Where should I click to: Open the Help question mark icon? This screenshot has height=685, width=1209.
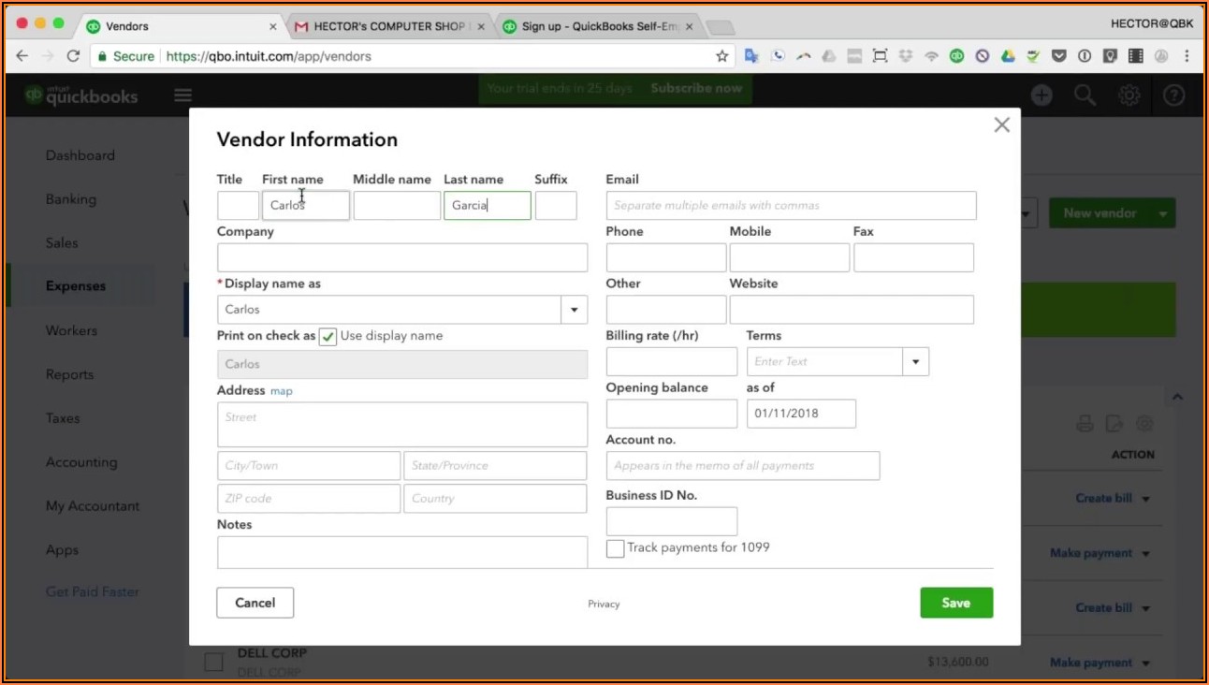point(1173,95)
